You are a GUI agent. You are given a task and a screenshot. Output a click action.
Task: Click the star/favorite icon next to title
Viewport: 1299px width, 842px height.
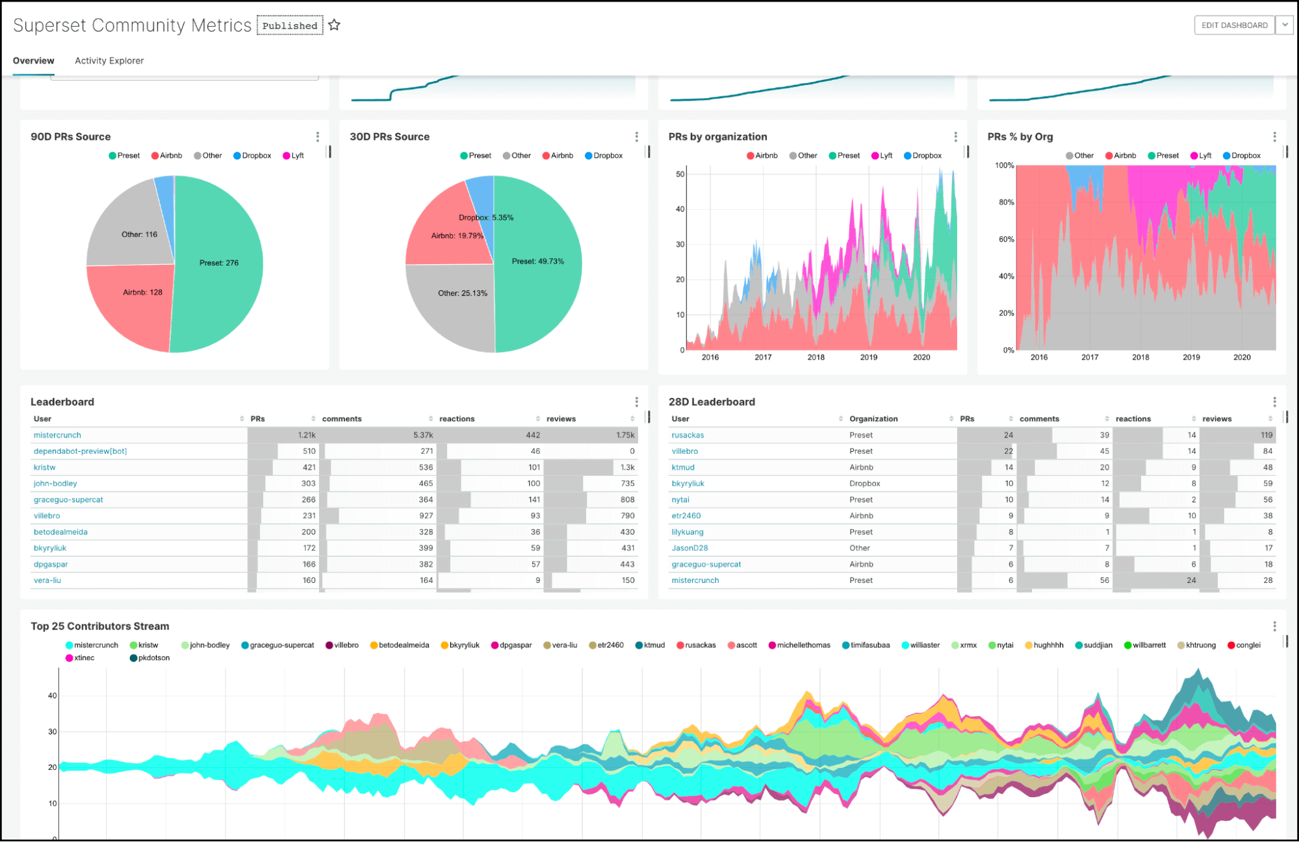coord(336,25)
